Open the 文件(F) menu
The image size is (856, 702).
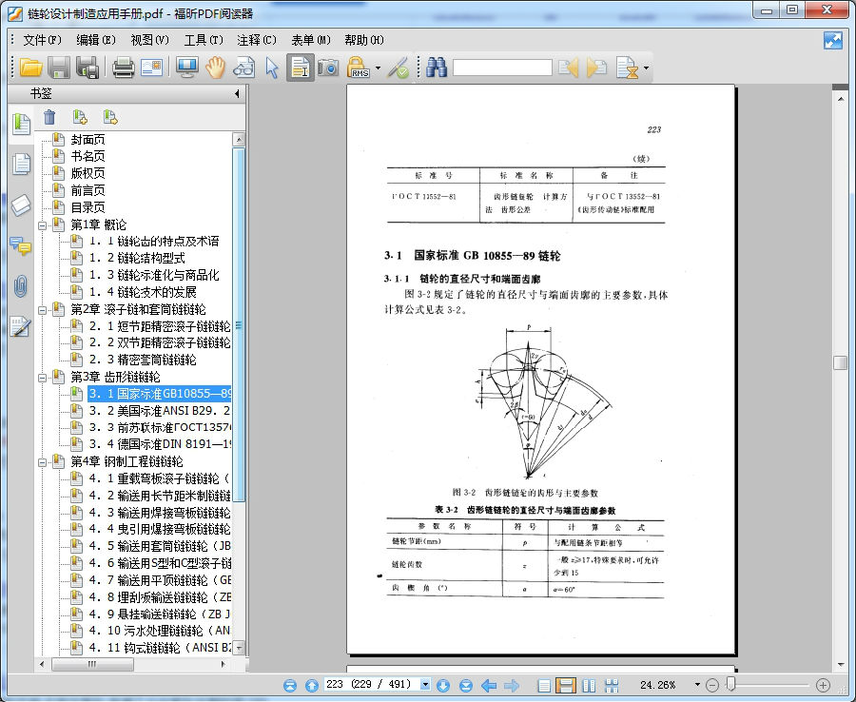42,40
